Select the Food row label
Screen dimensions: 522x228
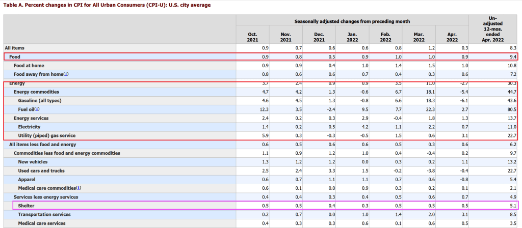tap(15, 56)
